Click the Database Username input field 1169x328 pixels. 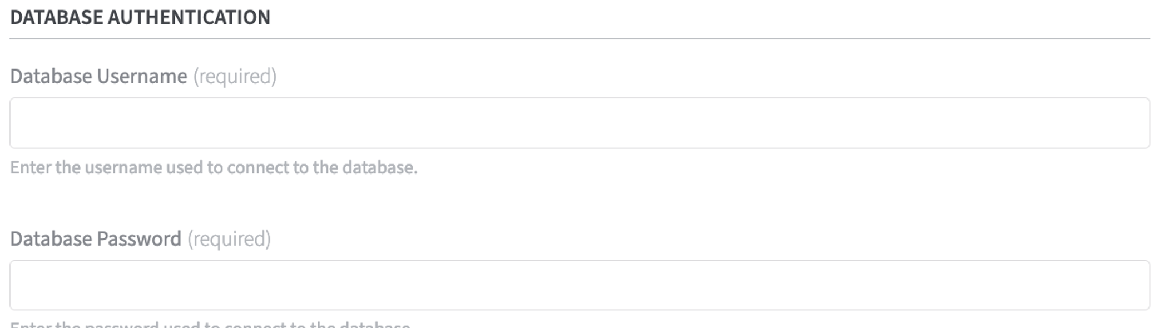(x=579, y=123)
